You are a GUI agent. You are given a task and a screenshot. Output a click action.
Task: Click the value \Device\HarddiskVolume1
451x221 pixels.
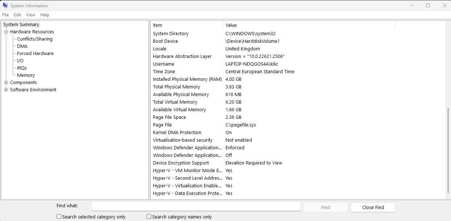pos(253,41)
